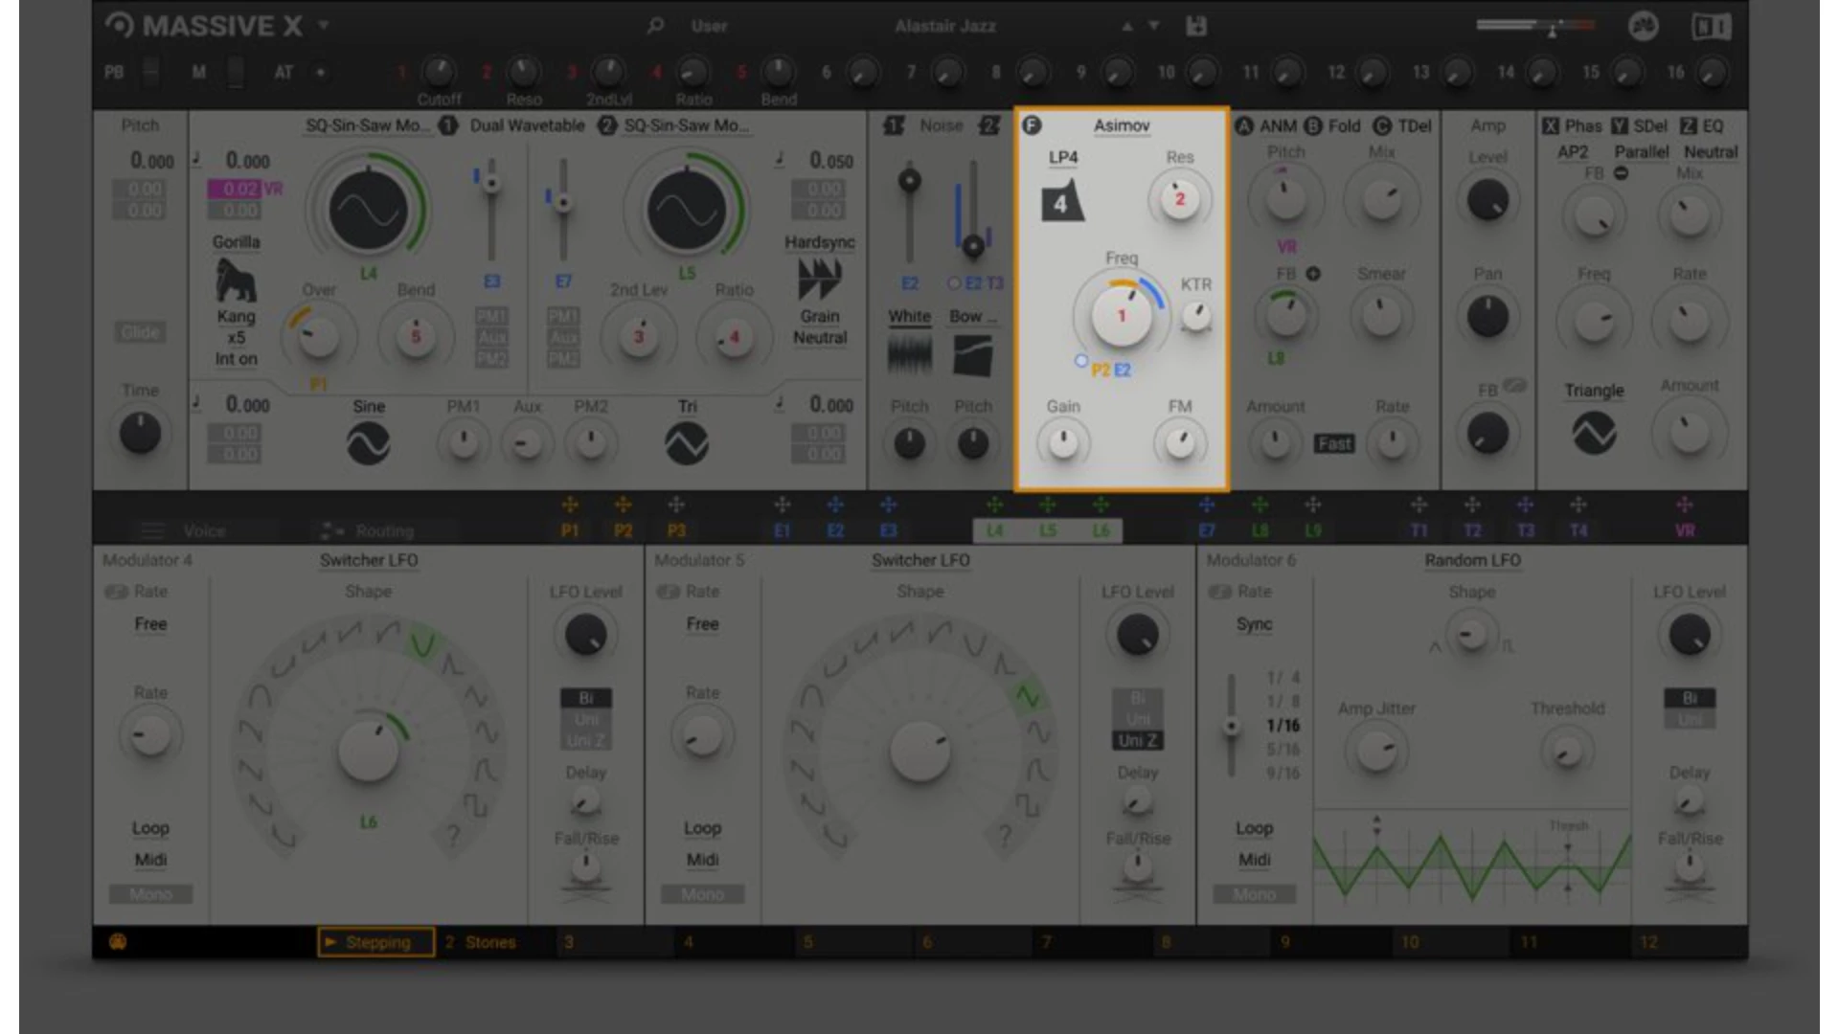
Task: Click macro knob 1 Cutoff
Action: point(439,72)
